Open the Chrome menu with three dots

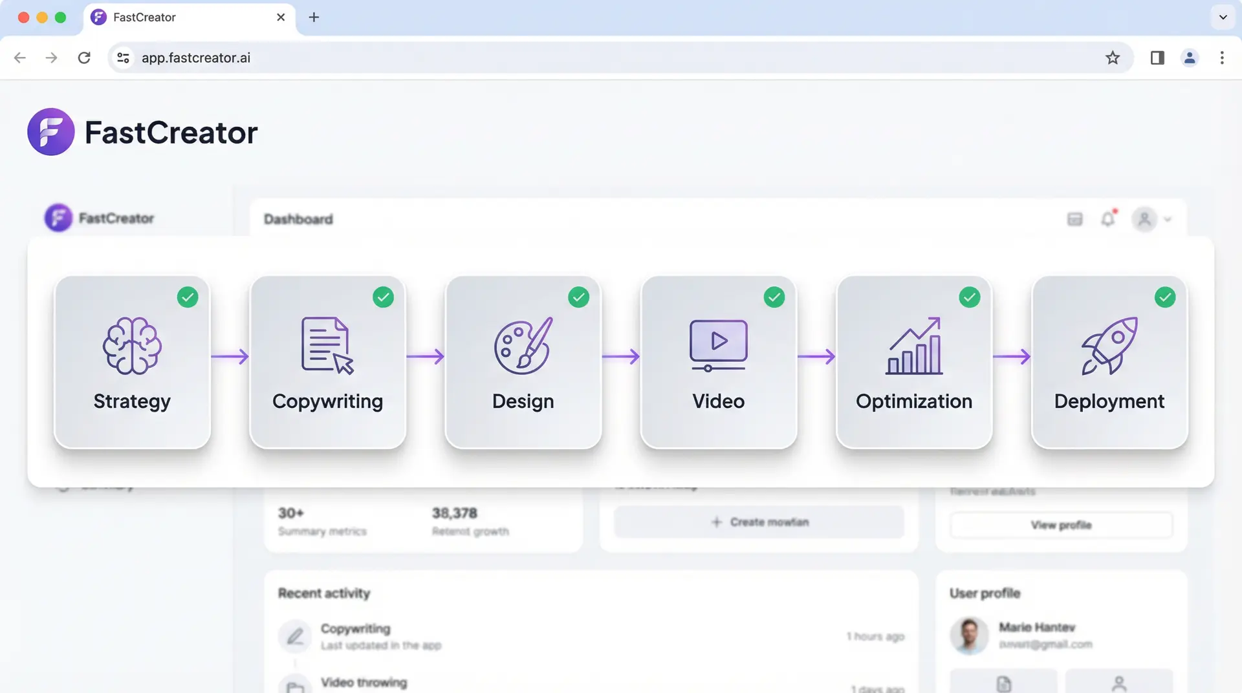tap(1222, 58)
